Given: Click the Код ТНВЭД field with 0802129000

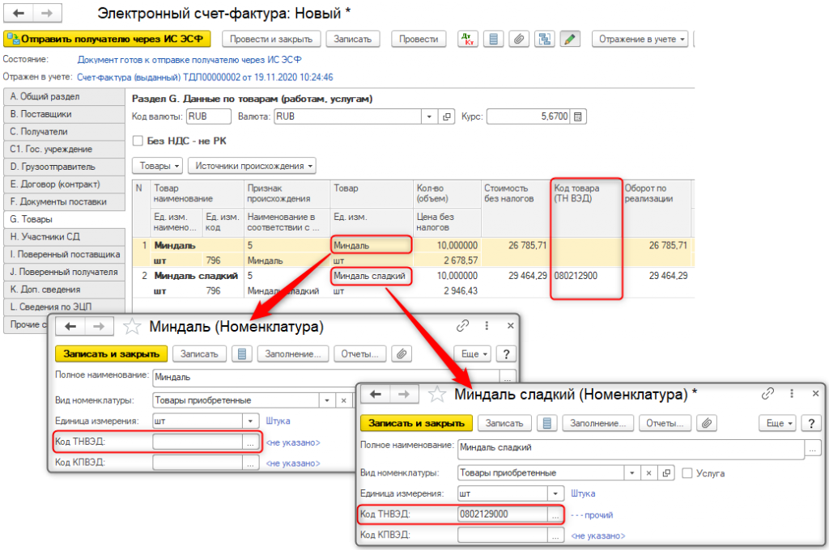Looking at the screenshot, I should click(x=502, y=514).
